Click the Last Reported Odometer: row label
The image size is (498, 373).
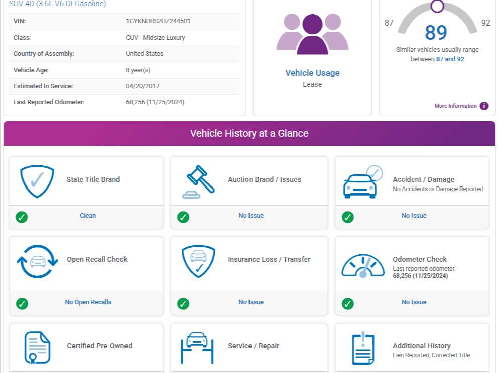[49, 102]
